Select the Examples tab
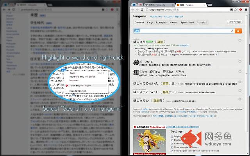This screenshot has height=156, width=250. [x=161, y=23]
